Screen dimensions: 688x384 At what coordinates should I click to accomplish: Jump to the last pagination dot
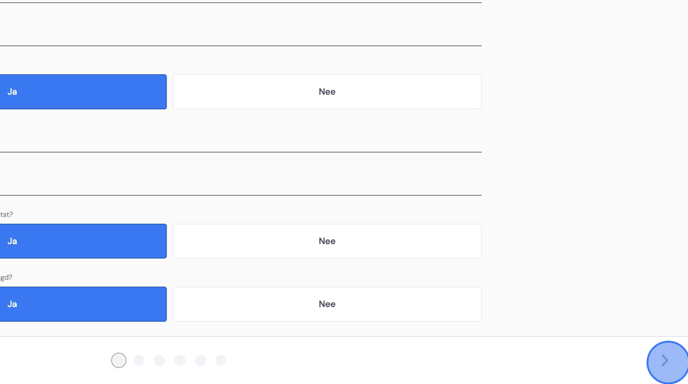pos(221,360)
